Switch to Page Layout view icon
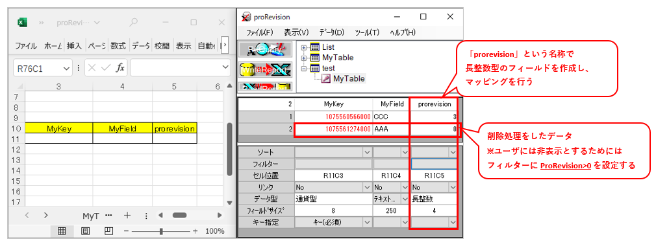Viewport: 656px width, 246px height. 85,230
